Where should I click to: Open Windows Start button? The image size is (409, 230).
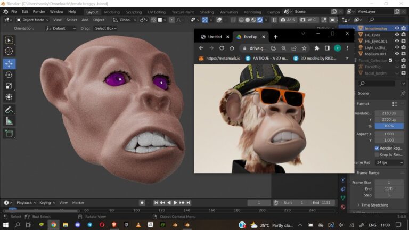pos(5,225)
